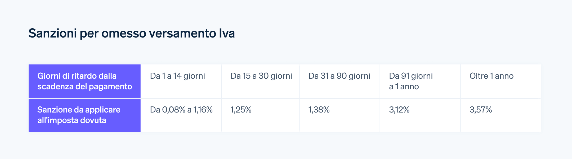
Task: Click scadenza del pagamento text in purple cell
Action: click(x=85, y=87)
